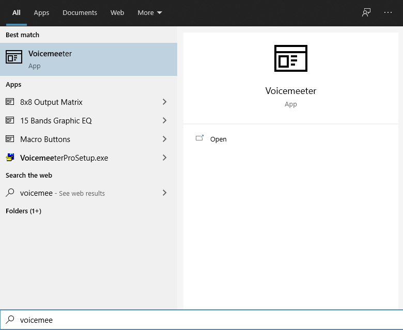Expand VoicemeeterProSetup.exe result chevron
The image size is (403, 330).
click(165, 158)
